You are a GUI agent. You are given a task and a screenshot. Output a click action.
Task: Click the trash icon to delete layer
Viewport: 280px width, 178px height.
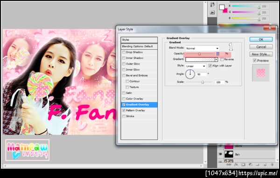click(272, 165)
